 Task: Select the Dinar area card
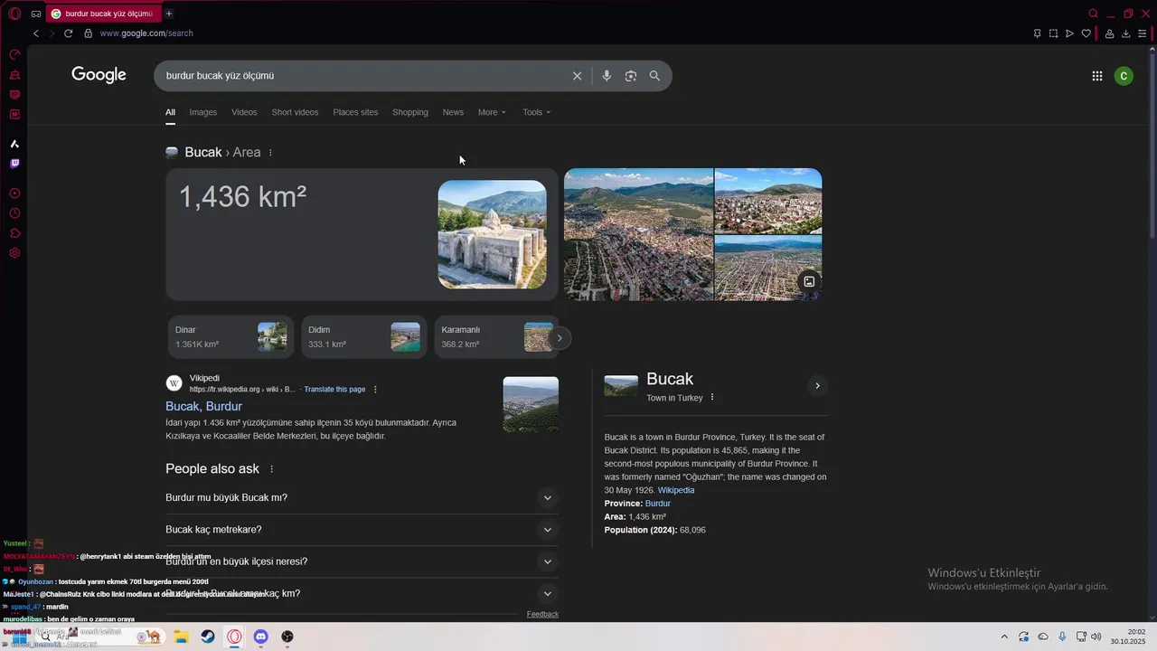pos(230,337)
